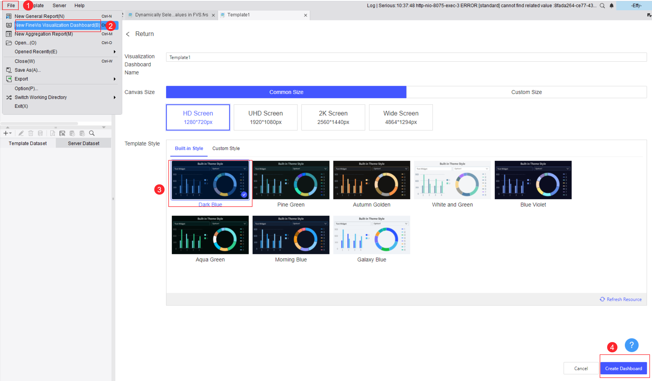The height and width of the screenshot is (381, 652).
Task: Choose the Autumn Golden theme thumbnail
Action: pyautogui.click(x=372, y=180)
